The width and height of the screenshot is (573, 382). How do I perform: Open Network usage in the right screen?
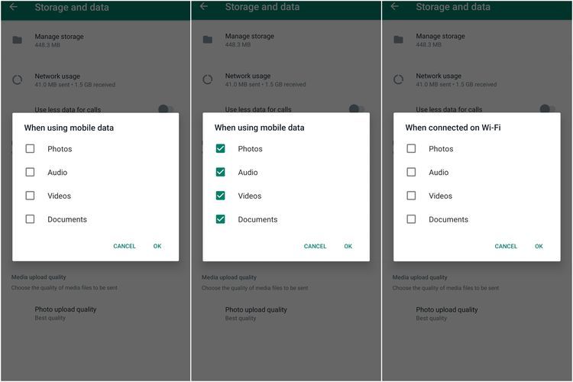click(477, 79)
